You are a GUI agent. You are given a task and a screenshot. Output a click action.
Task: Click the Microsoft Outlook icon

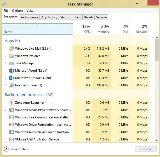[12, 78]
